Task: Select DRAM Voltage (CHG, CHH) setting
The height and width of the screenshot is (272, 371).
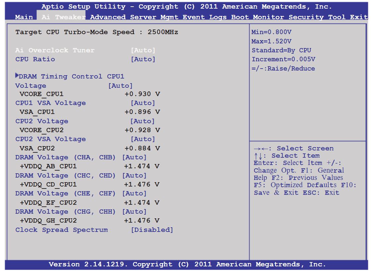Action: [x=65, y=212]
